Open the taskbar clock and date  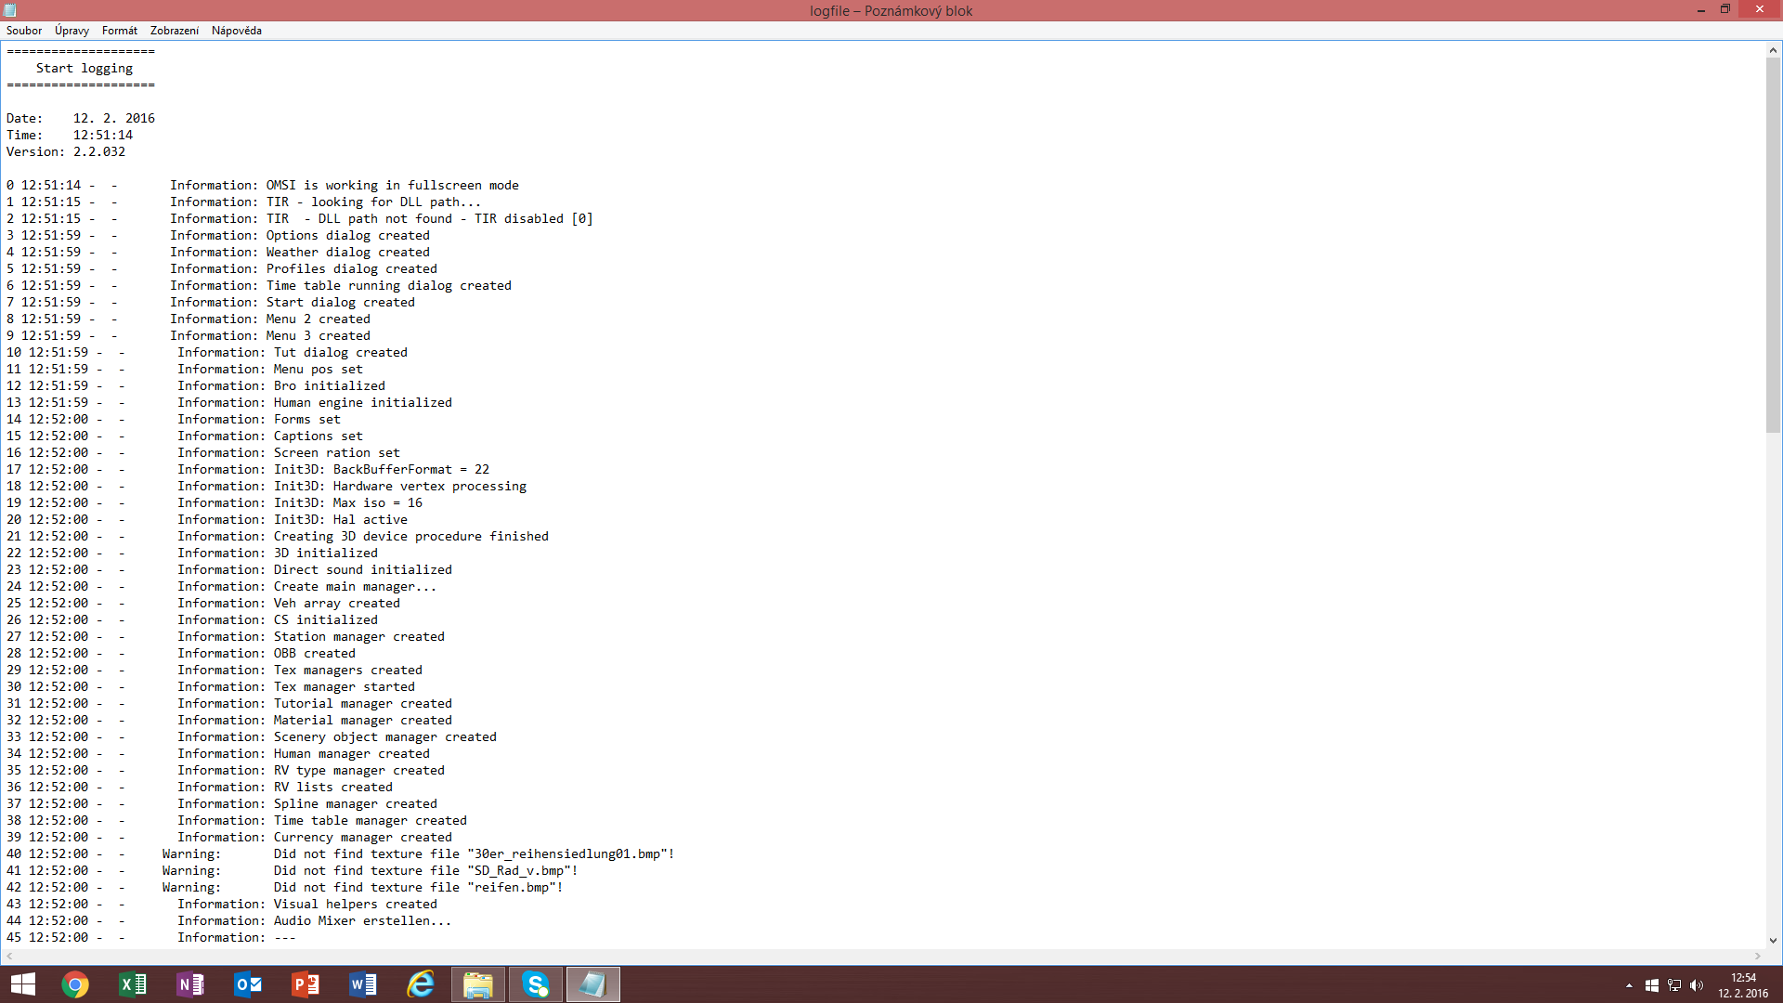coord(1743,985)
